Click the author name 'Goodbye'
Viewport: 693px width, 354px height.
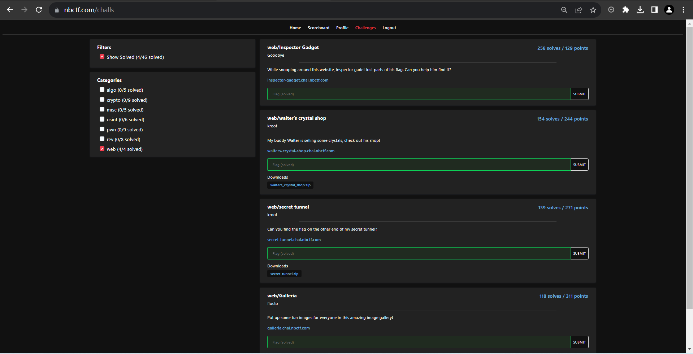(x=276, y=55)
